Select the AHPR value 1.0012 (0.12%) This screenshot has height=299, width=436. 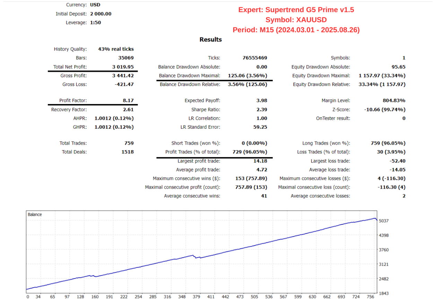pyautogui.click(x=114, y=118)
